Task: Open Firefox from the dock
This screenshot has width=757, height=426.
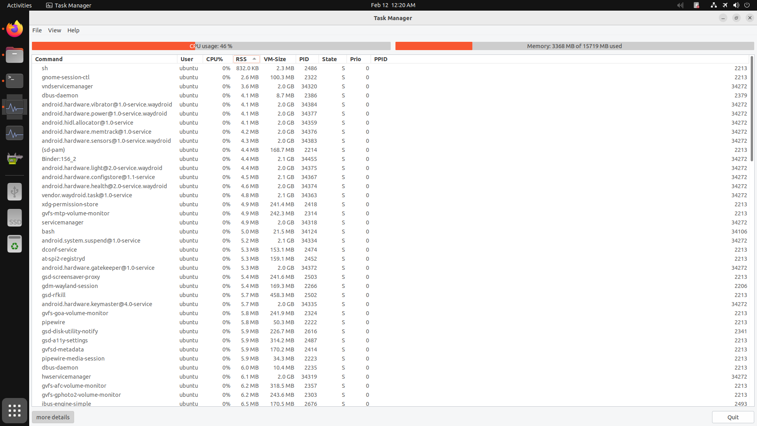Action: coord(14,28)
